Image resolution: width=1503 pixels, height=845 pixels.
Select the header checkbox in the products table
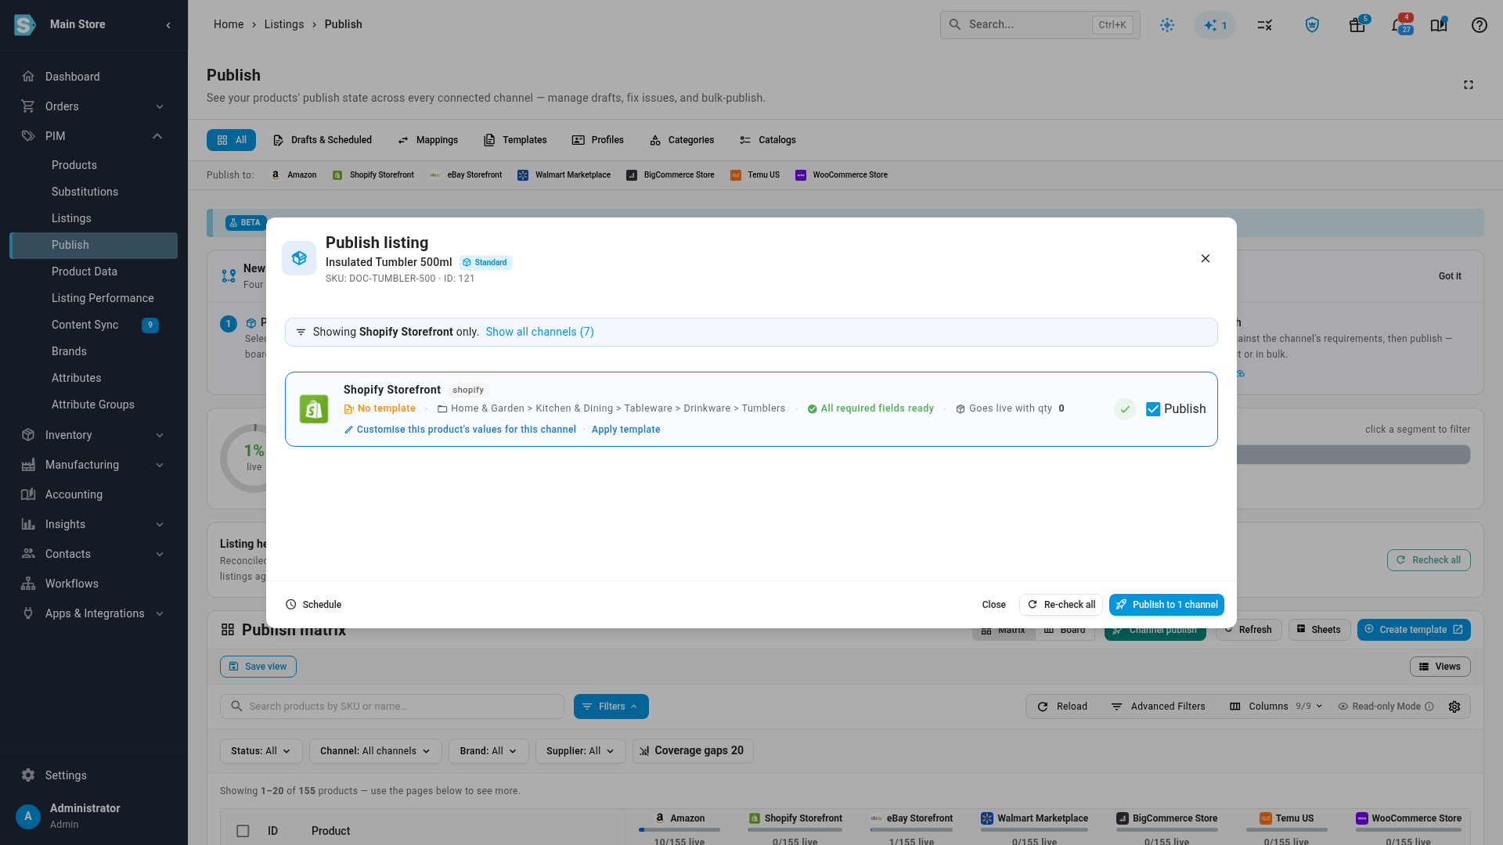pos(243,831)
